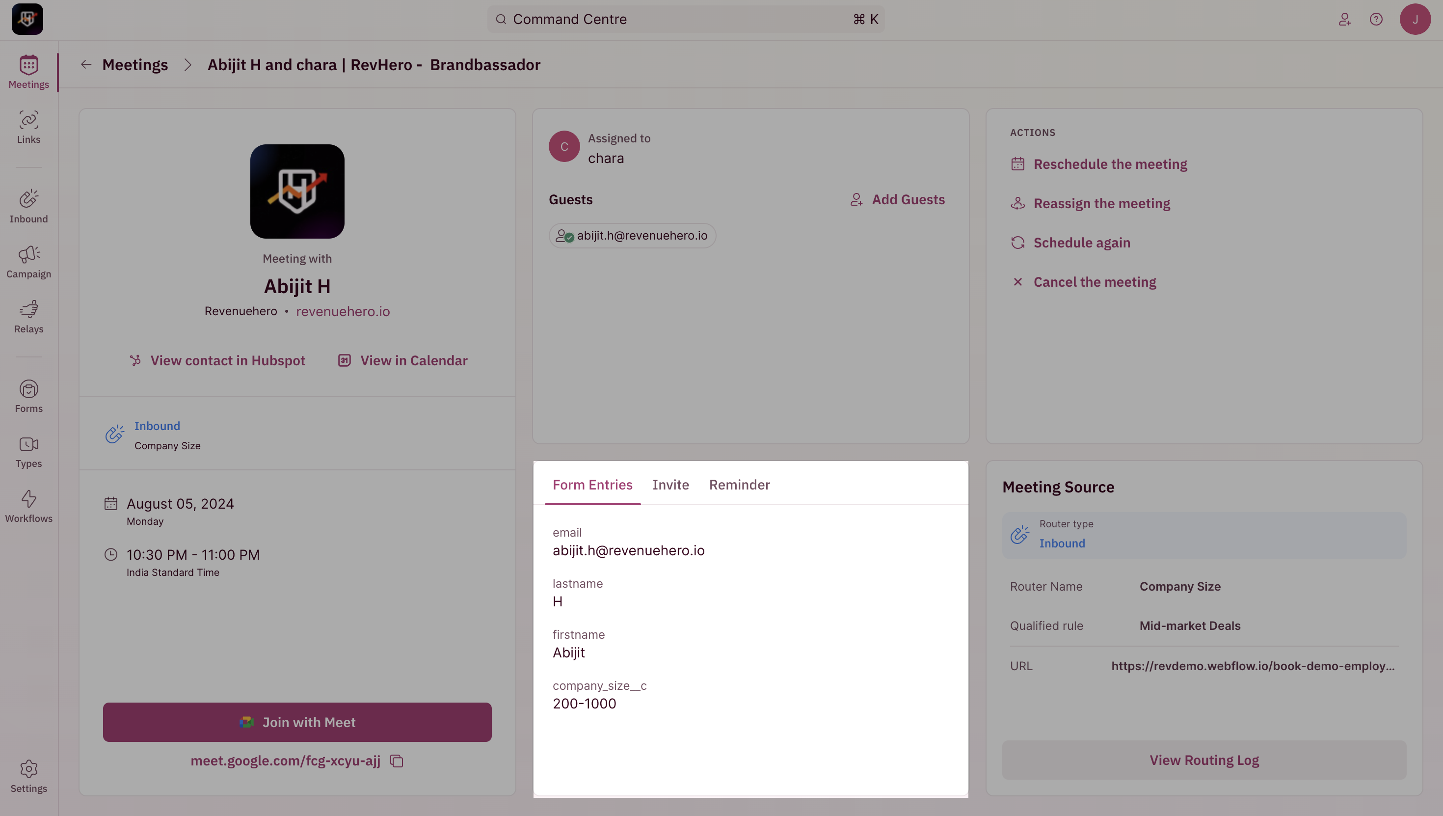Screen dimensions: 1443x816
Task: Copy the Google Meet link
Action: pos(397,761)
